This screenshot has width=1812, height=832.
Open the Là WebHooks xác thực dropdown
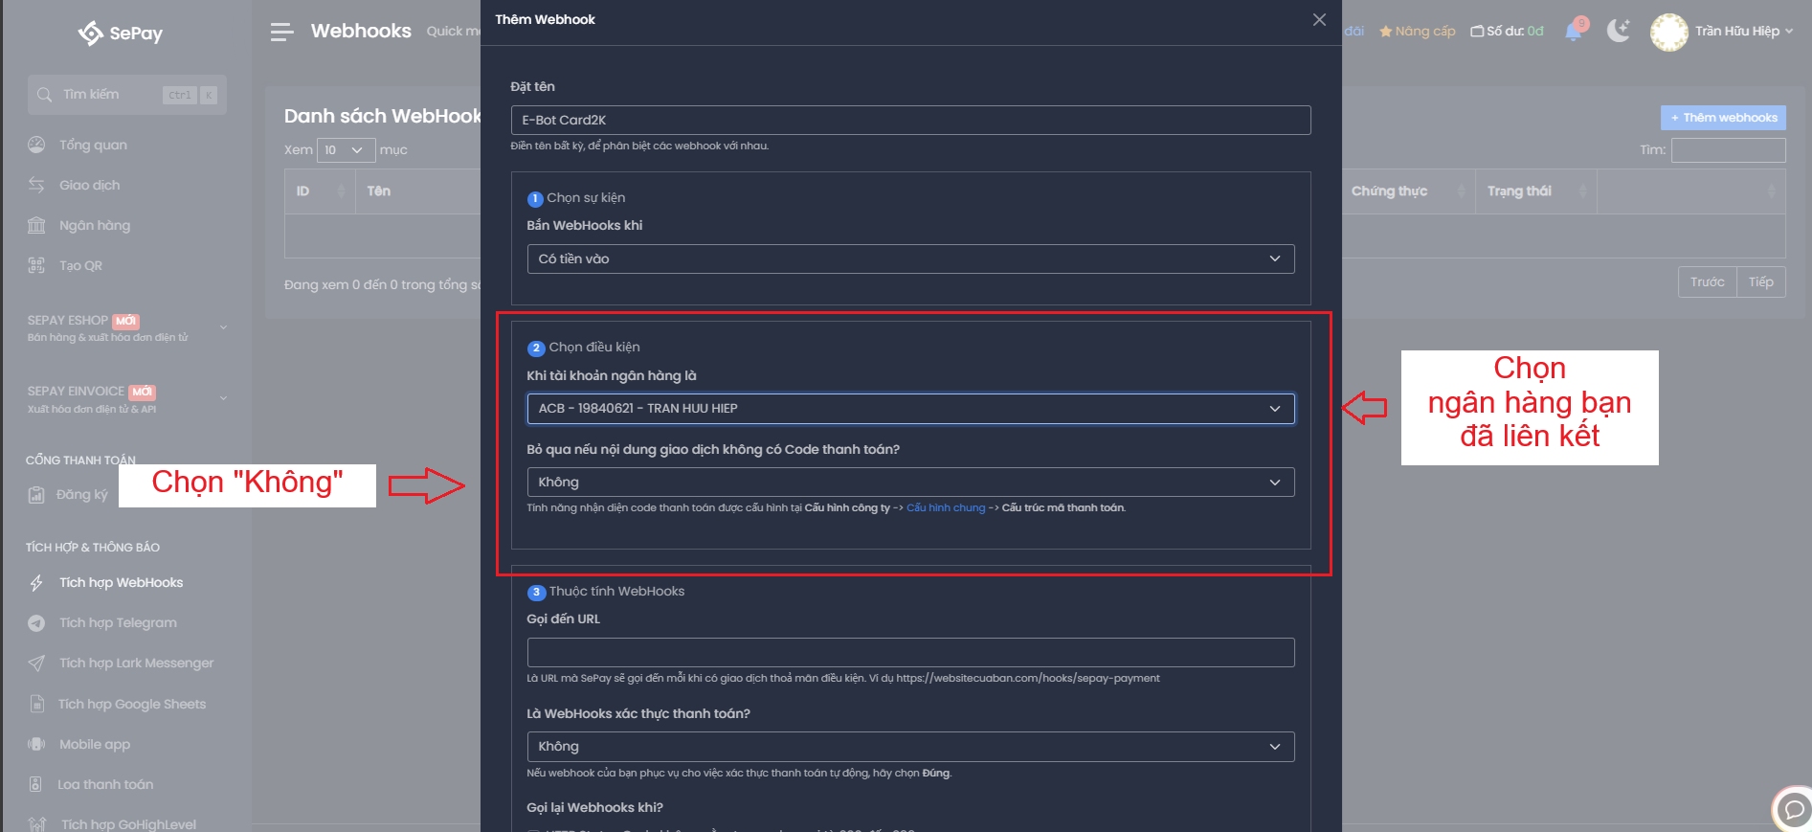910,747
